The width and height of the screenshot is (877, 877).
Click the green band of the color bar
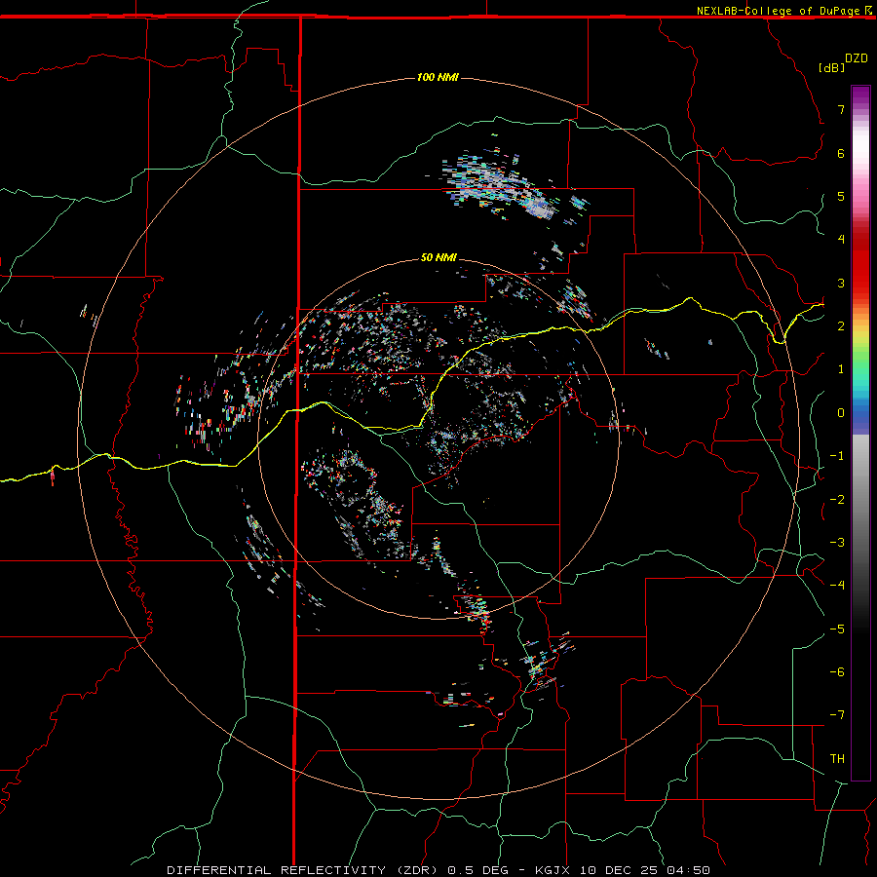[x=860, y=358]
